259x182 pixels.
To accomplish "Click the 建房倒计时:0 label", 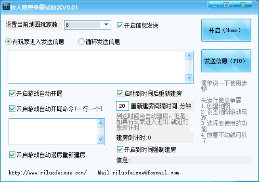I will click(x=134, y=138).
